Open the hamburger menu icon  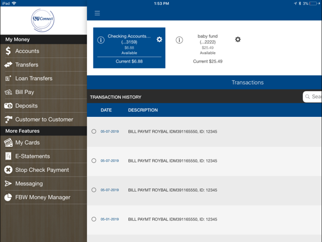click(x=97, y=13)
